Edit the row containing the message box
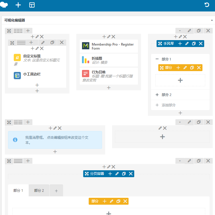The width and height of the screenshot is (215, 215). click(x=189, y=122)
